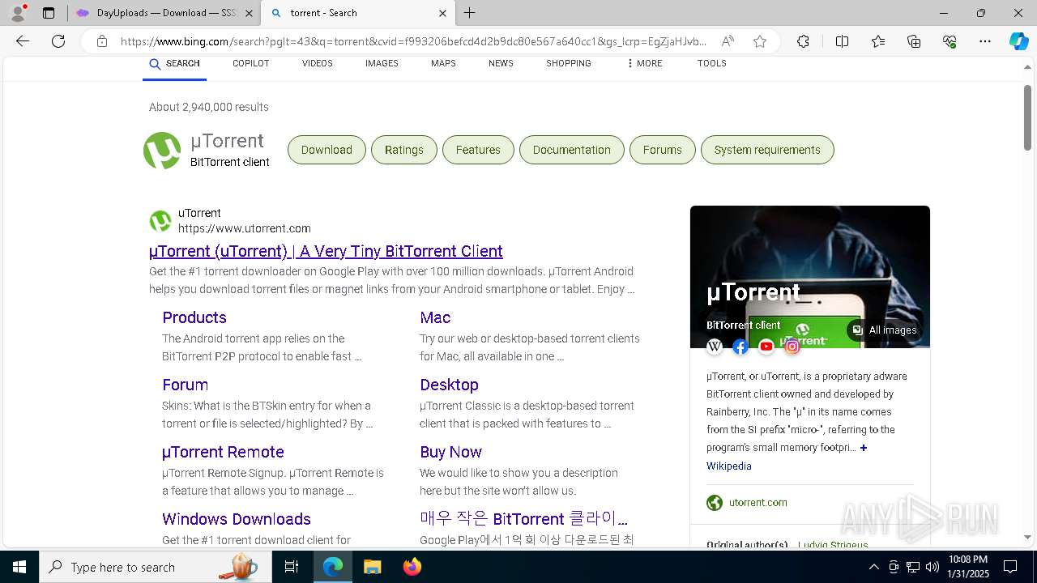Viewport: 1037px width, 583px height.
Task: Open the Products sitelink
Action: [x=194, y=317]
